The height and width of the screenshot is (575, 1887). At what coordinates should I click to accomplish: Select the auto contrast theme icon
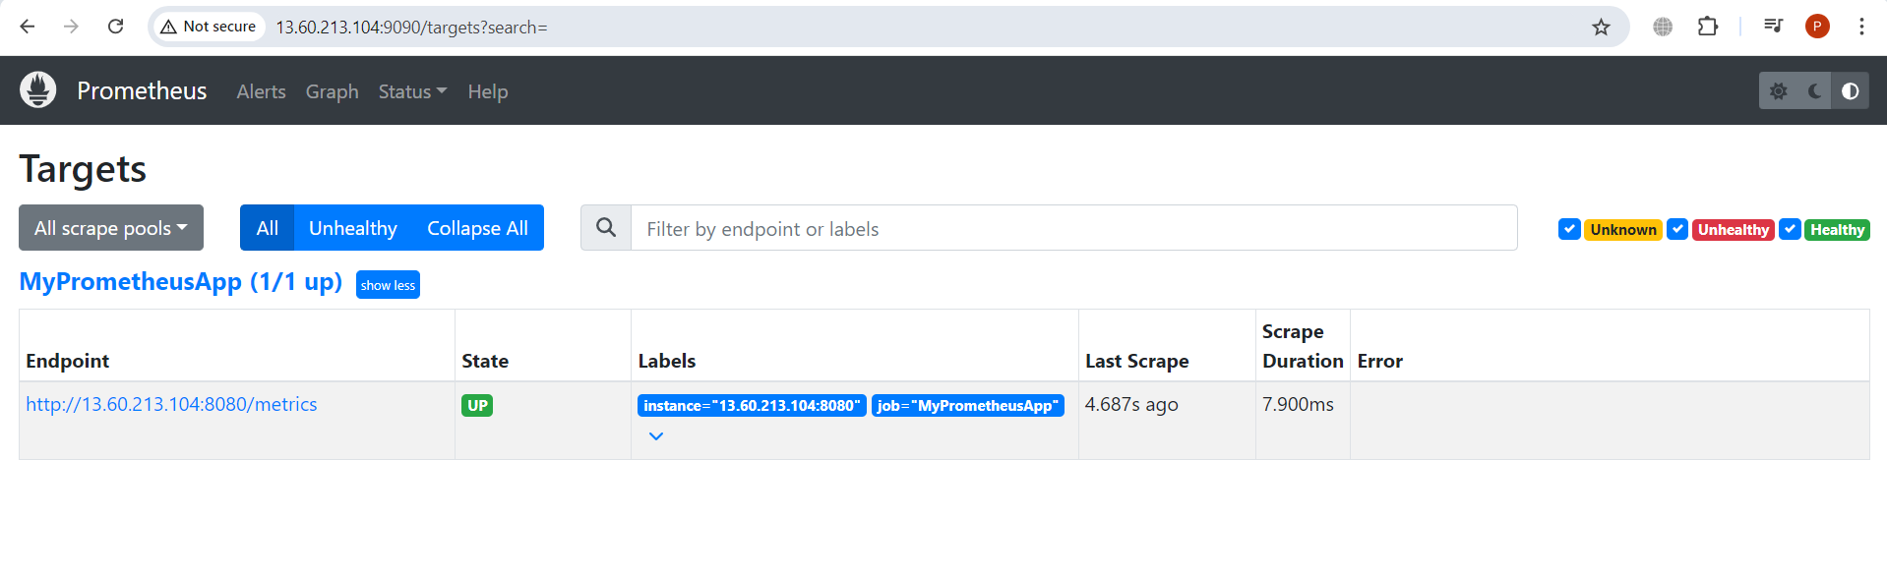tap(1851, 91)
